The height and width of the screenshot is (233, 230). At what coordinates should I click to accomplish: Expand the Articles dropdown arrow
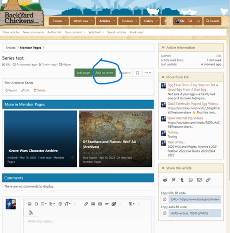(x=114, y=21)
